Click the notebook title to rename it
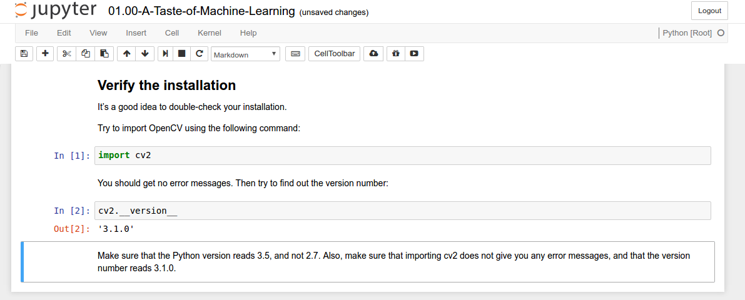This screenshot has width=745, height=300. click(x=201, y=11)
